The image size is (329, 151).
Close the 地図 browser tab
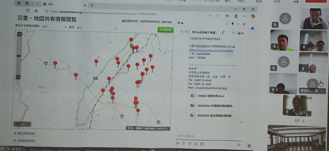(x=85, y=5)
